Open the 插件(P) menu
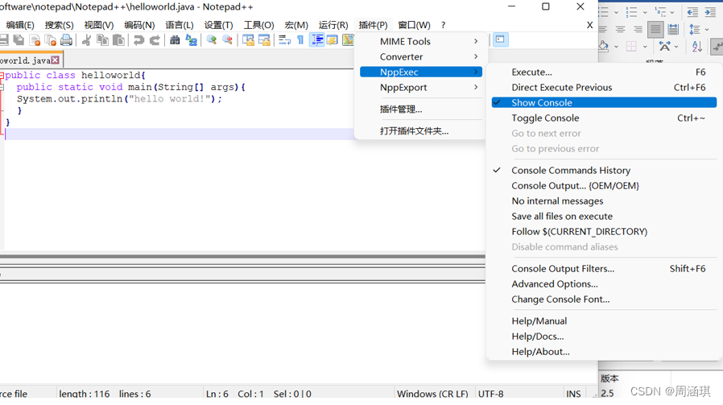Viewport: 723px width, 405px height. (373, 25)
